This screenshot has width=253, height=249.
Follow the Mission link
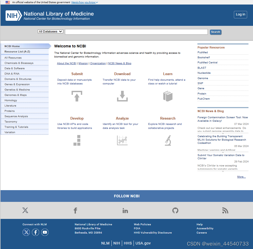tap(83, 63)
